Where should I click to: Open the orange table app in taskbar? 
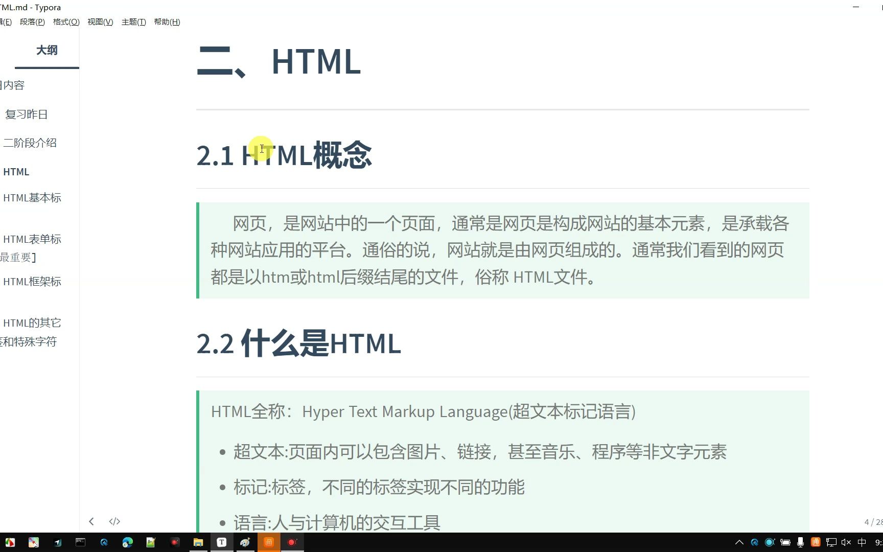[x=269, y=542]
